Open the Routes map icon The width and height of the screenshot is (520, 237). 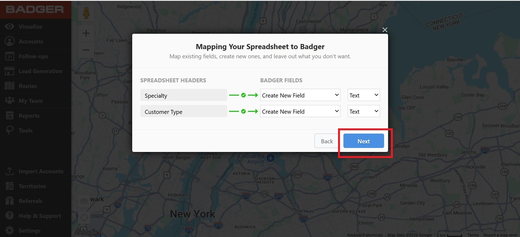(10, 86)
